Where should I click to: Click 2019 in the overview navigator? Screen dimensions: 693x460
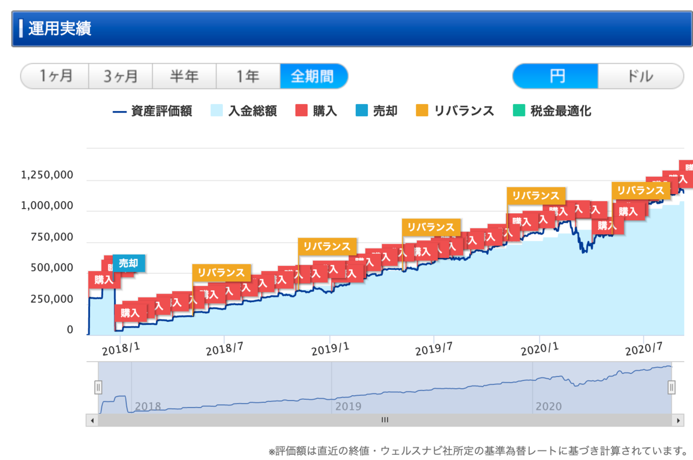pyautogui.click(x=348, y=406)
